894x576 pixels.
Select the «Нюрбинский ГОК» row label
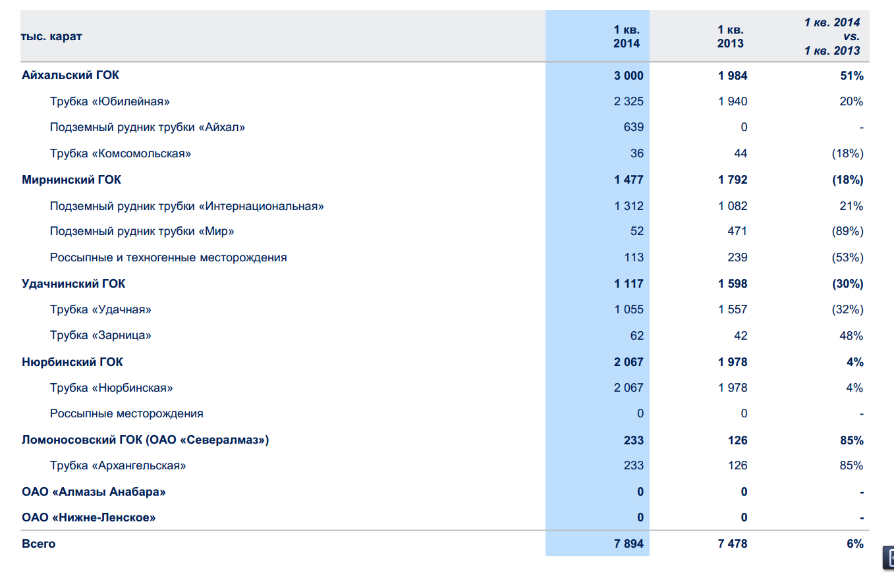coord(72,362)
